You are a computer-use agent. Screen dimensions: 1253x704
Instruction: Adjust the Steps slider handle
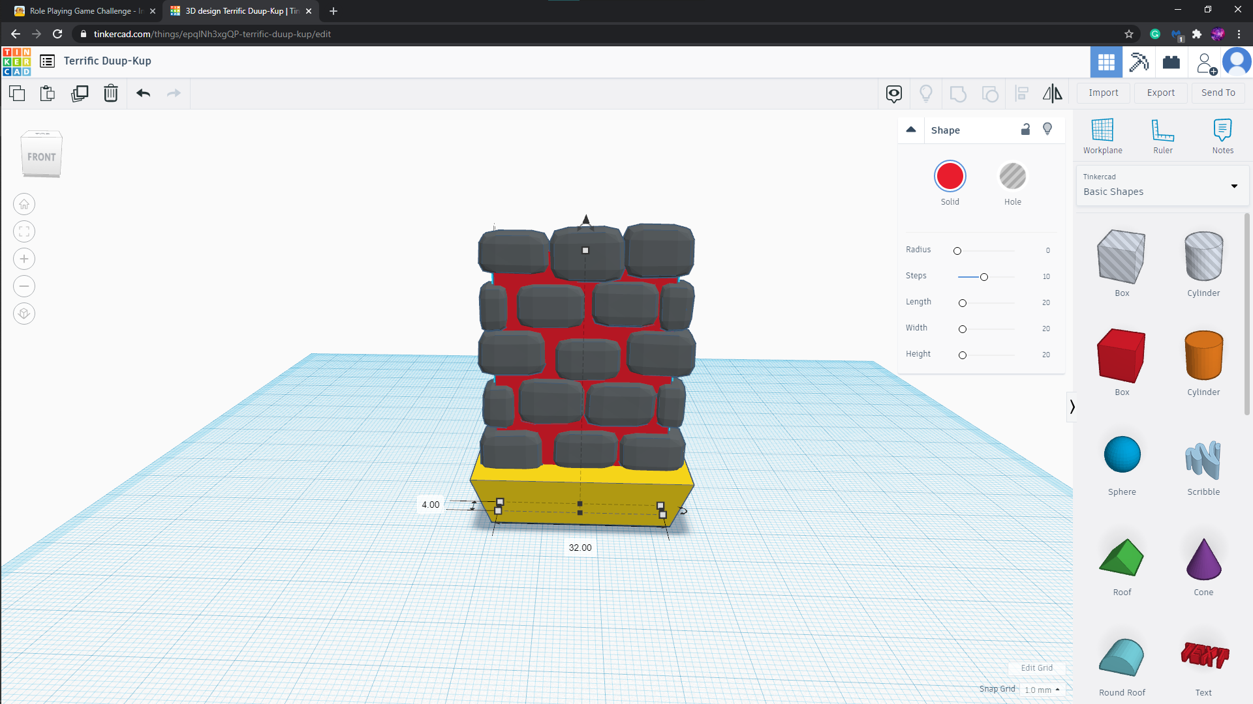click(x=984, y=277)
